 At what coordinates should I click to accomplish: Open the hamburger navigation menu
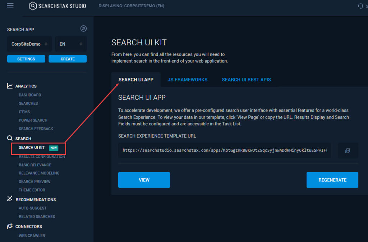coord(10,6)
